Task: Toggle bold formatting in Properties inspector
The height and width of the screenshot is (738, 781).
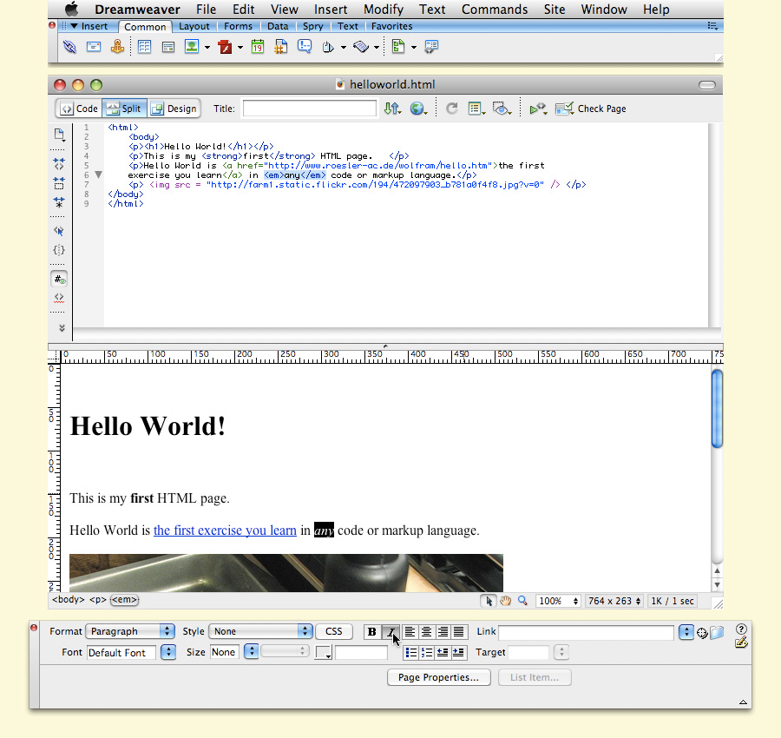Action: point(373,632)
